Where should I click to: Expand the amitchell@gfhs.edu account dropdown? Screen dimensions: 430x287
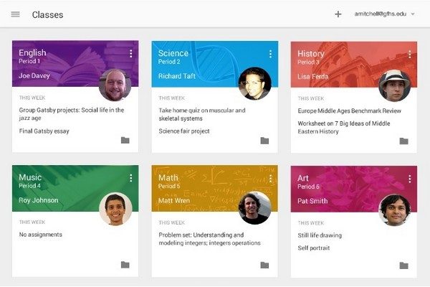coord(412,14)
